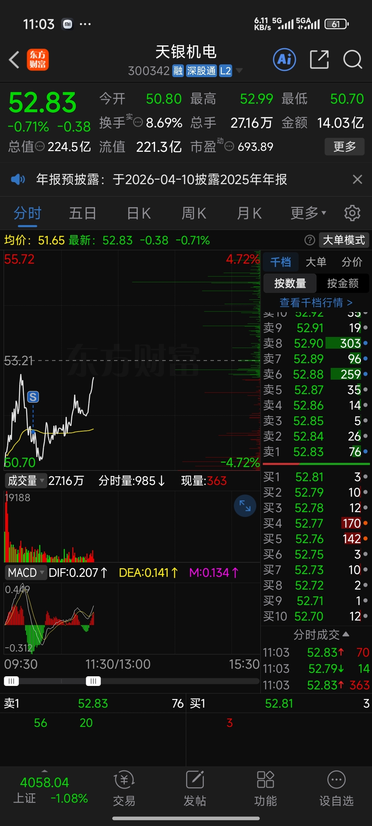Tap 卖9 row at 52.91
Screen dimensions: 372x826
[316, 328]
